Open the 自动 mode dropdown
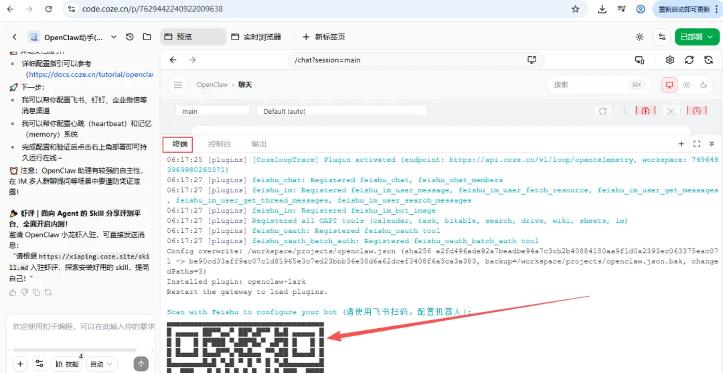 point(101,364)
